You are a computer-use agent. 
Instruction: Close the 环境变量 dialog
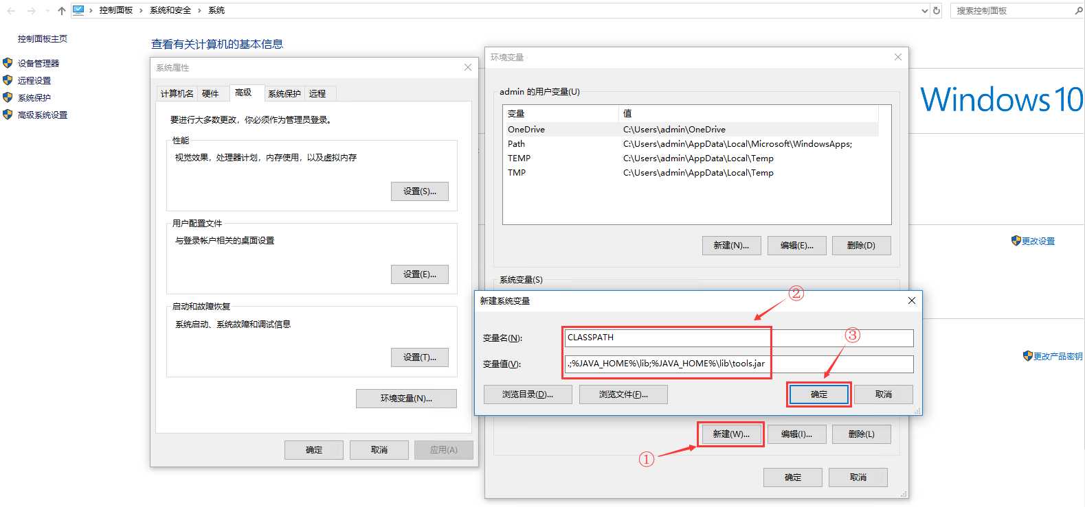[x=898, y=57]
